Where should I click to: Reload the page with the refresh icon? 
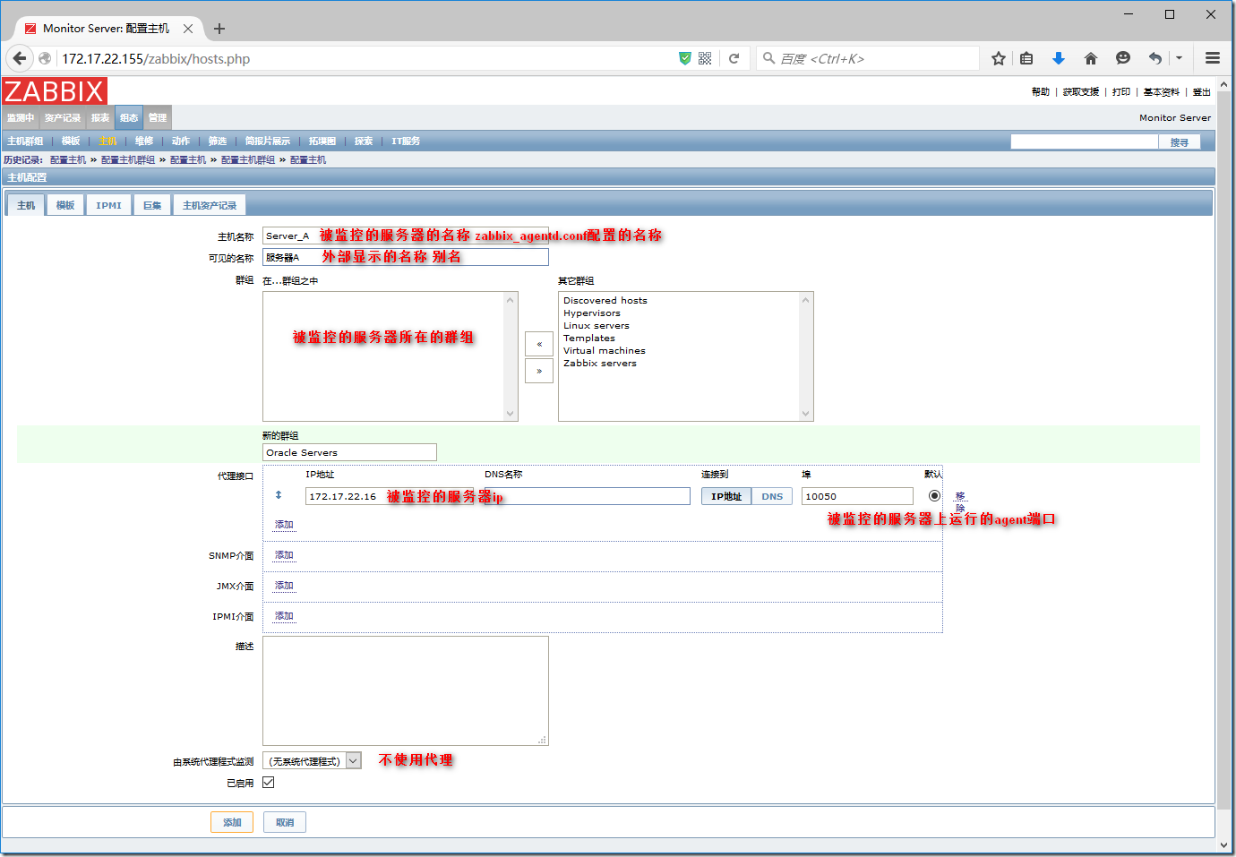(x=734, y=58)
